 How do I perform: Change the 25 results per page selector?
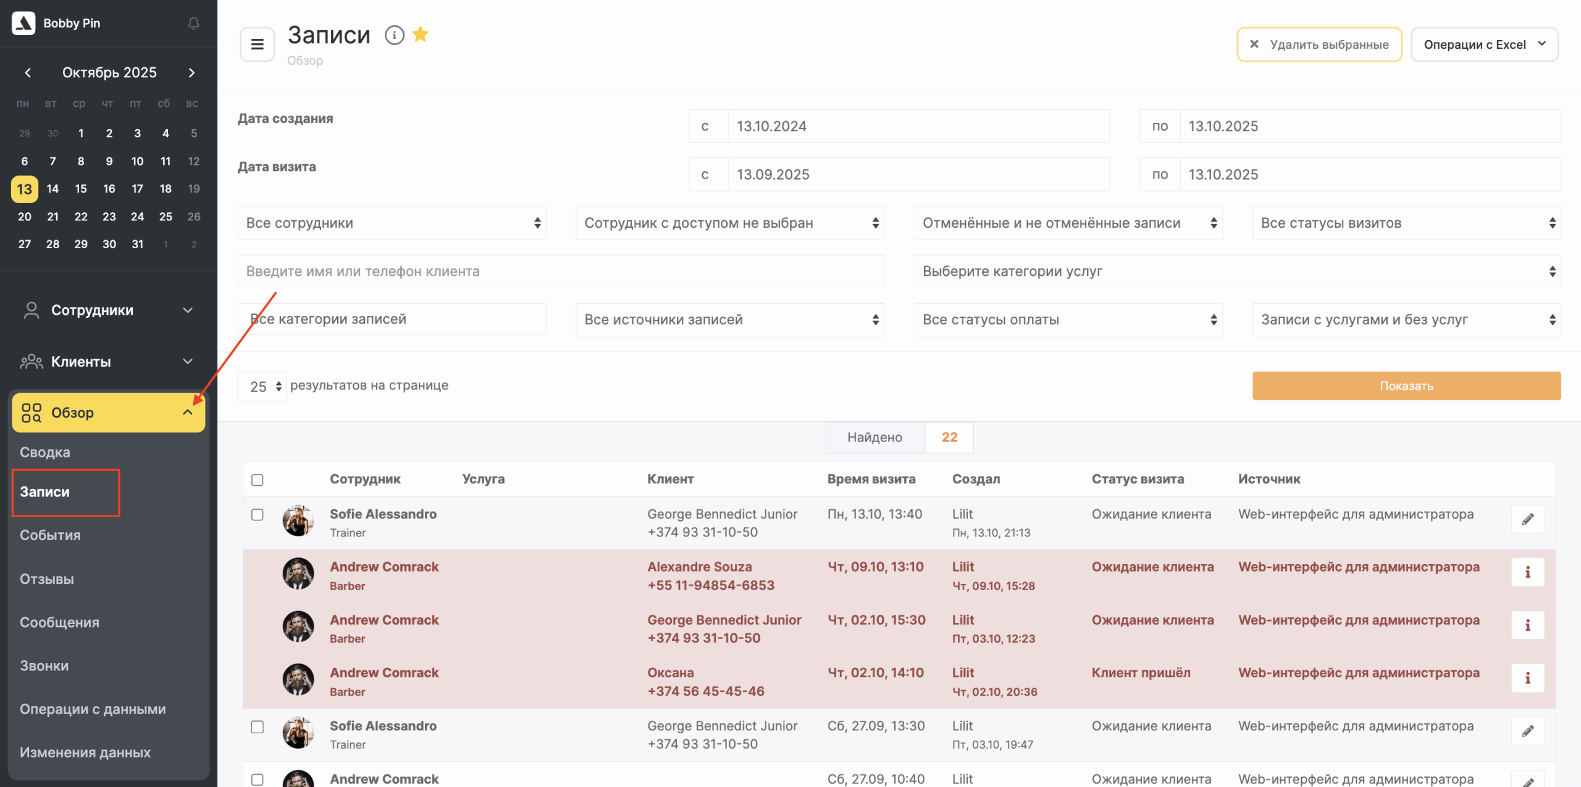click(x=262, y=386)
